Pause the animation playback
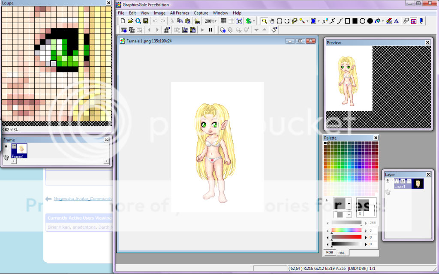 (210, 30)
